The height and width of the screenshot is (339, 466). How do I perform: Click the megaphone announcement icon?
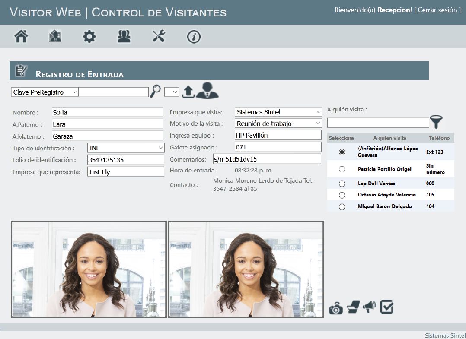pos(369,307)
